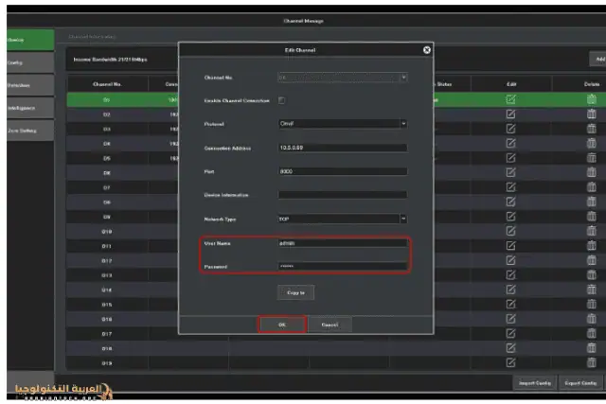Focus the Password input field
606x404 pixels.
coord(343,266)
